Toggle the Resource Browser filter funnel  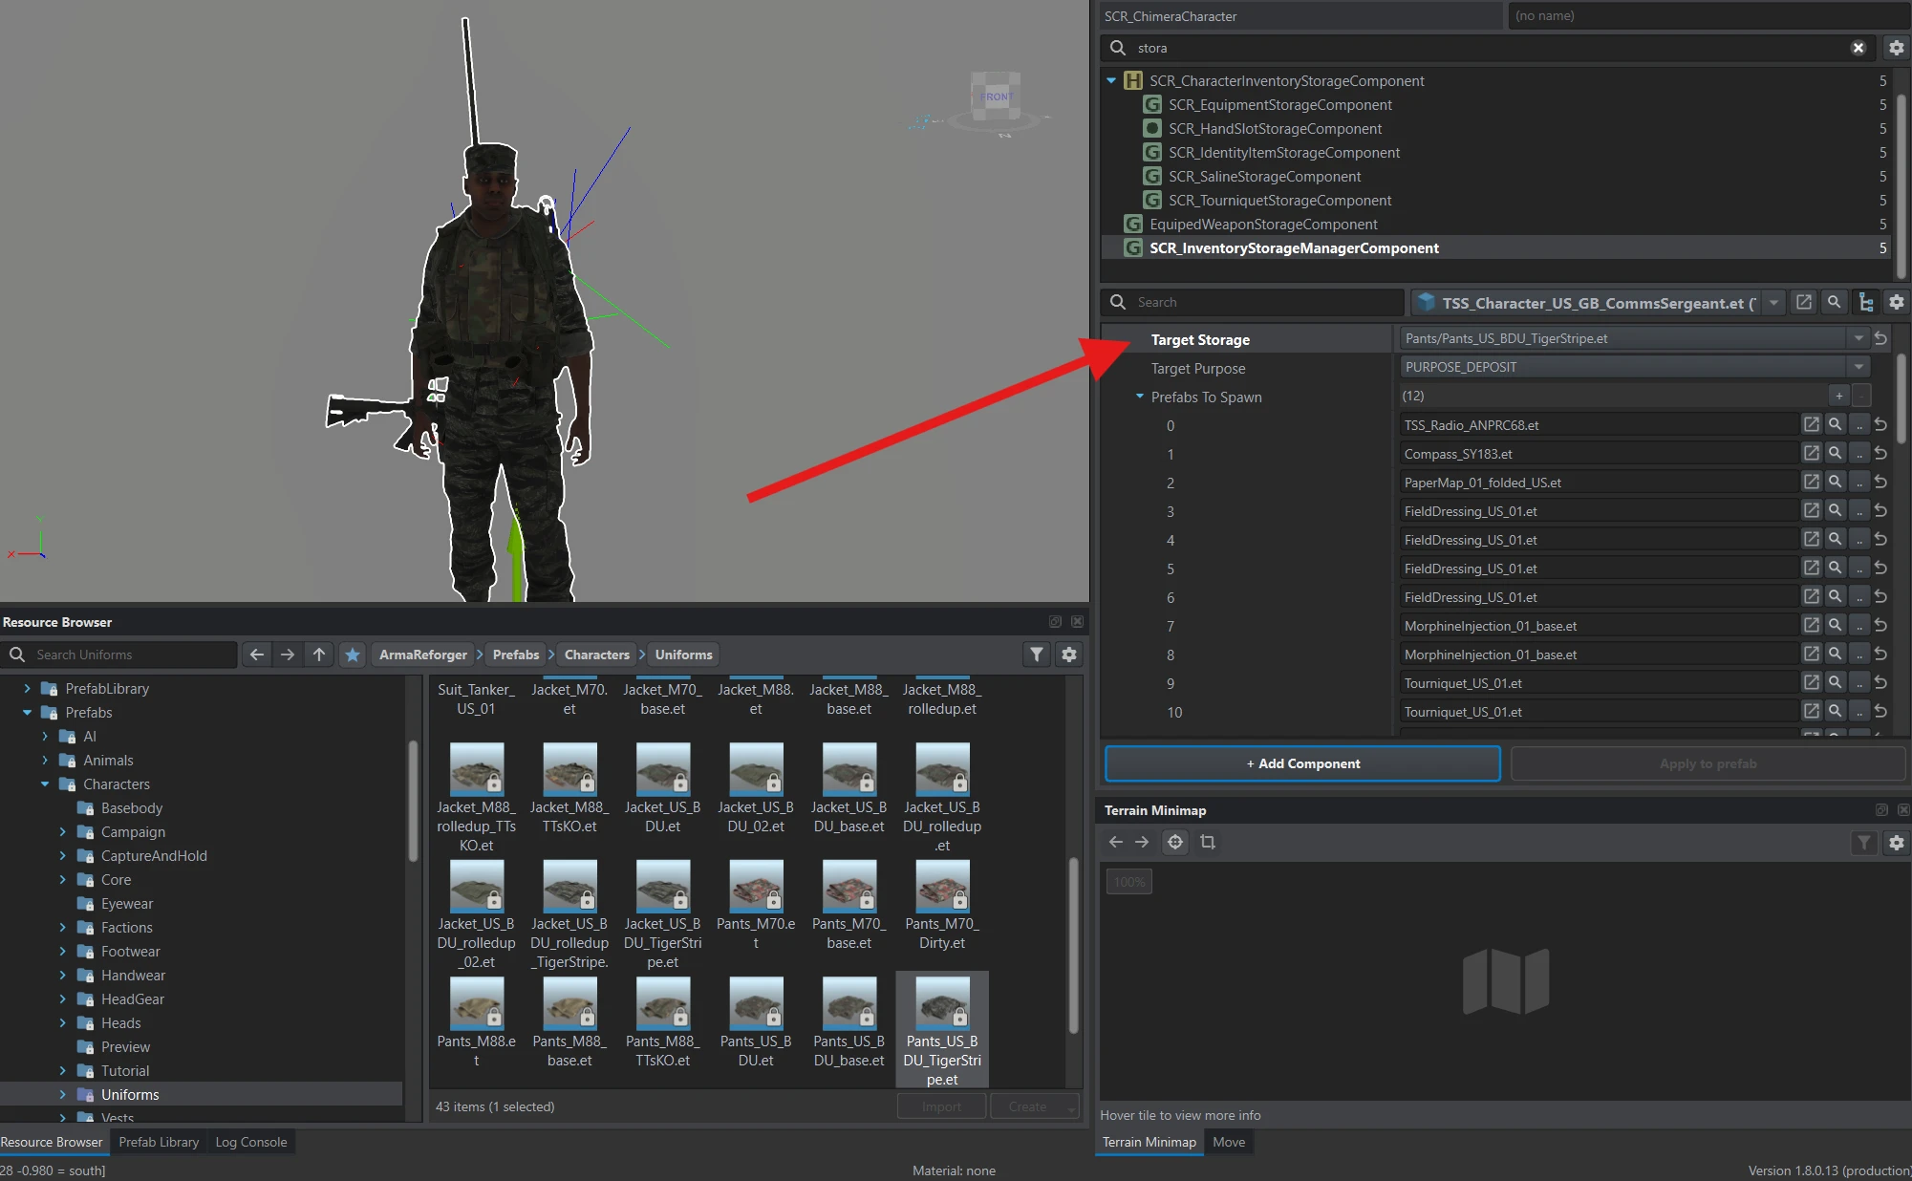1037,655
